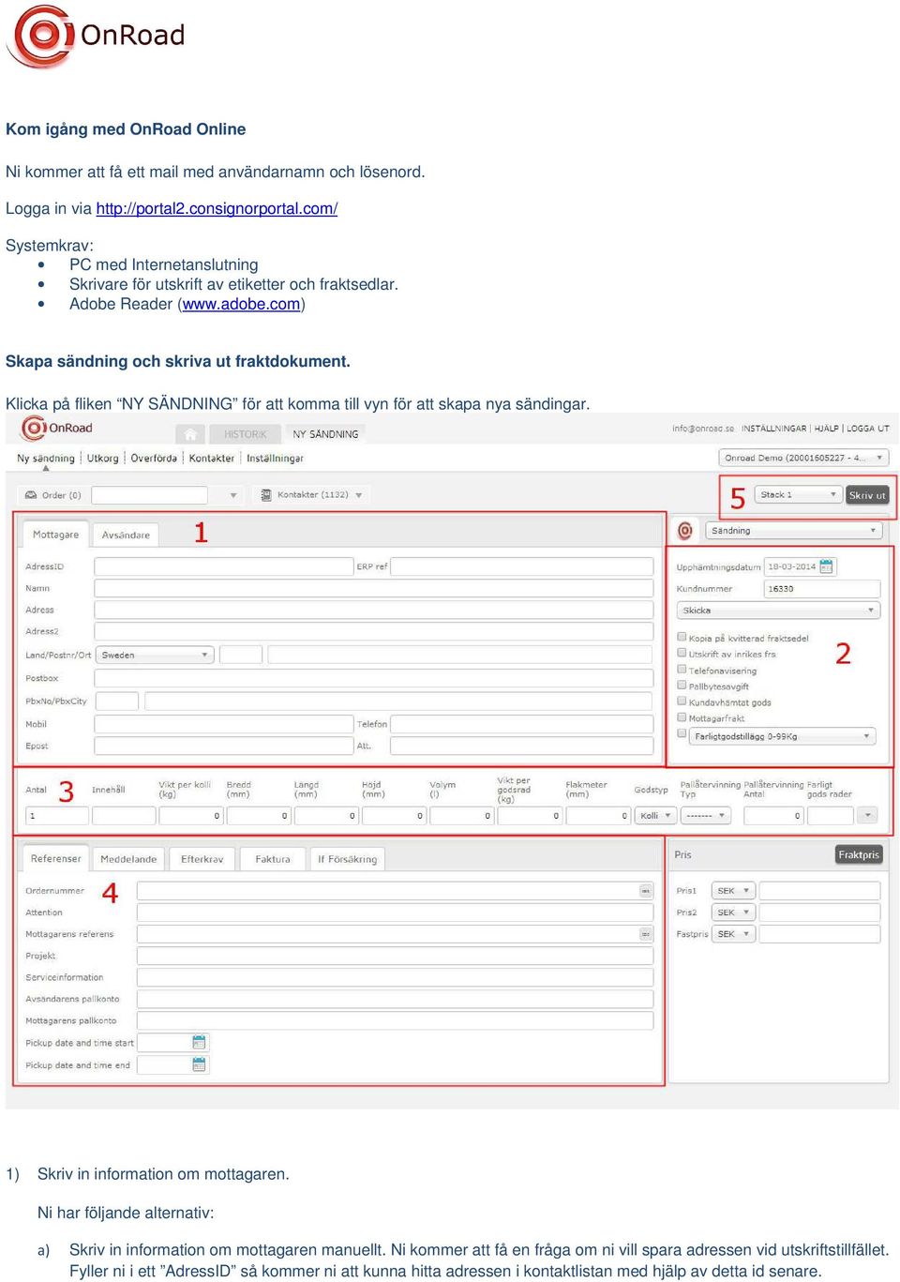Open the Utkorg submenu item
The width and height of the screenshot is (900, 1282).
point(102,458)
